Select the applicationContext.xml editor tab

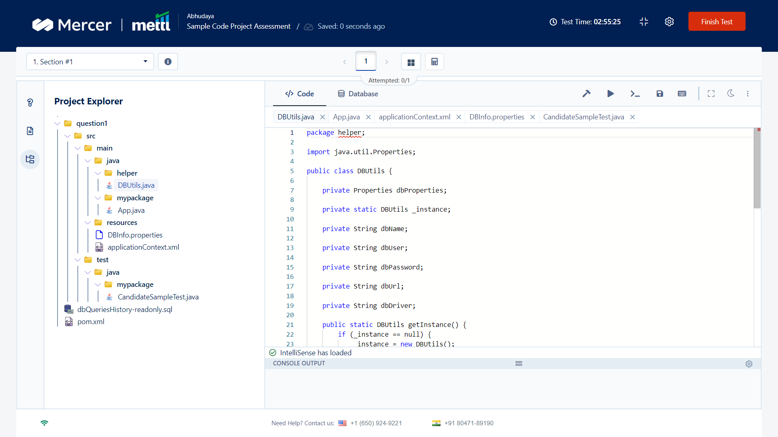pyautogui.click(x=415, y=117)
